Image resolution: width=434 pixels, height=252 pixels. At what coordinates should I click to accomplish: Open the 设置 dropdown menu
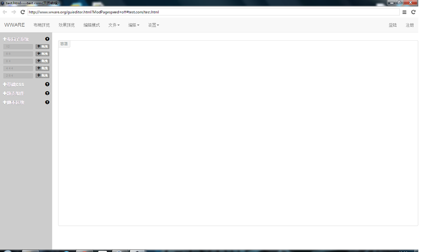[x=154, y=25]
